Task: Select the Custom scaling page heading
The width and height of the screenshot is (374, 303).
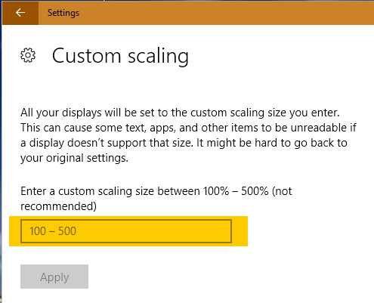Action: [x=120, y=56]
